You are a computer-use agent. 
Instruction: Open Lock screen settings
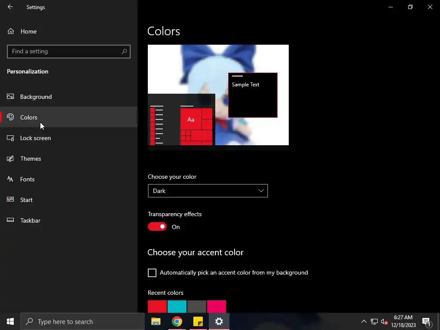[69, 138]
